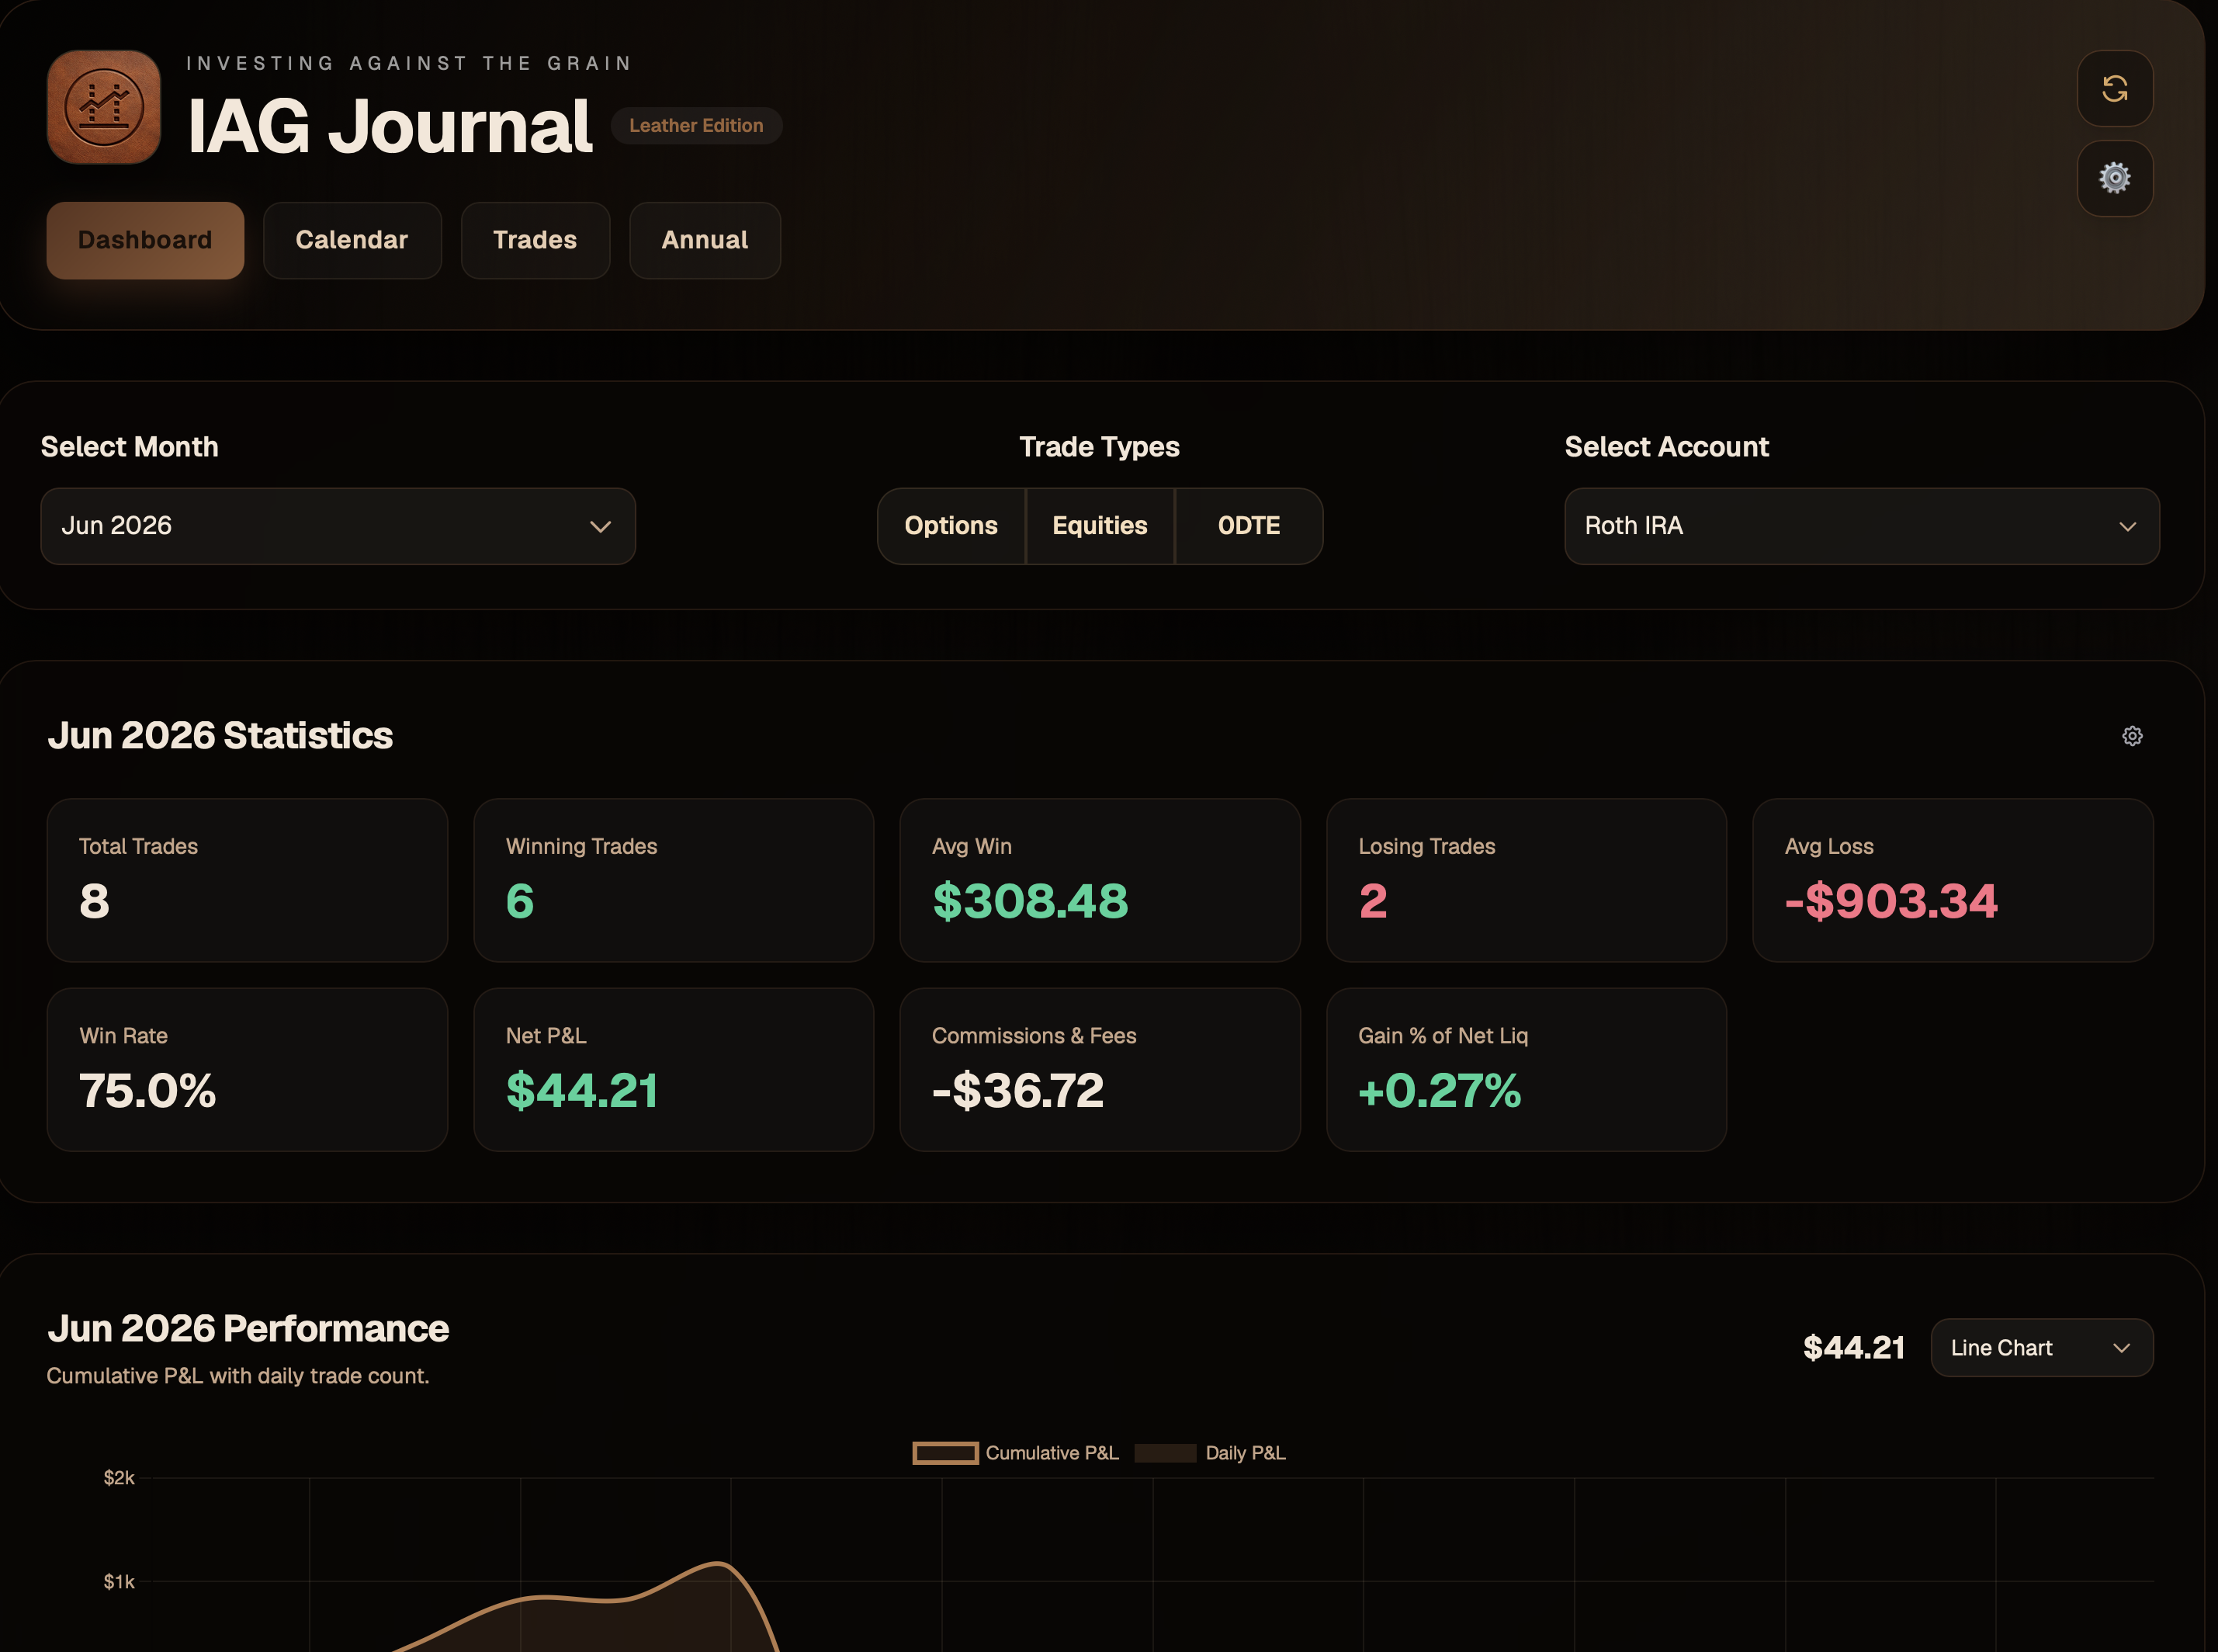The image size is (2218, 1652).
Task: Toggle the Cumulative P&L legend item
Action: coord(1016,1453)
